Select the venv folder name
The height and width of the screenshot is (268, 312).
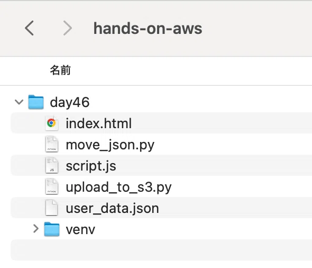click(x=80, y=230)
